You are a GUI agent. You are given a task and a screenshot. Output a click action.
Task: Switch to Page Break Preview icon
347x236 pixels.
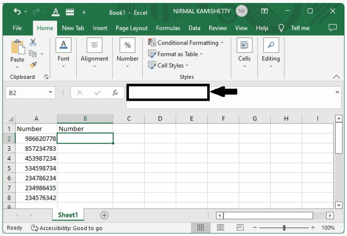pos(240,228)
